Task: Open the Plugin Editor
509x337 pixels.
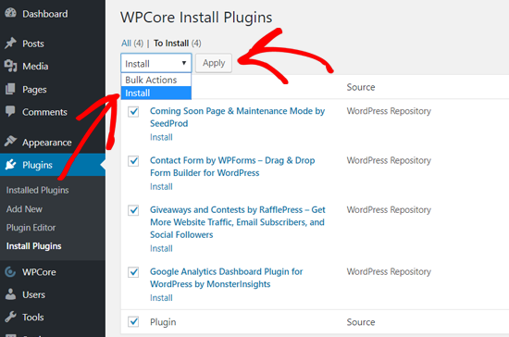Action: tap(31, 228)
